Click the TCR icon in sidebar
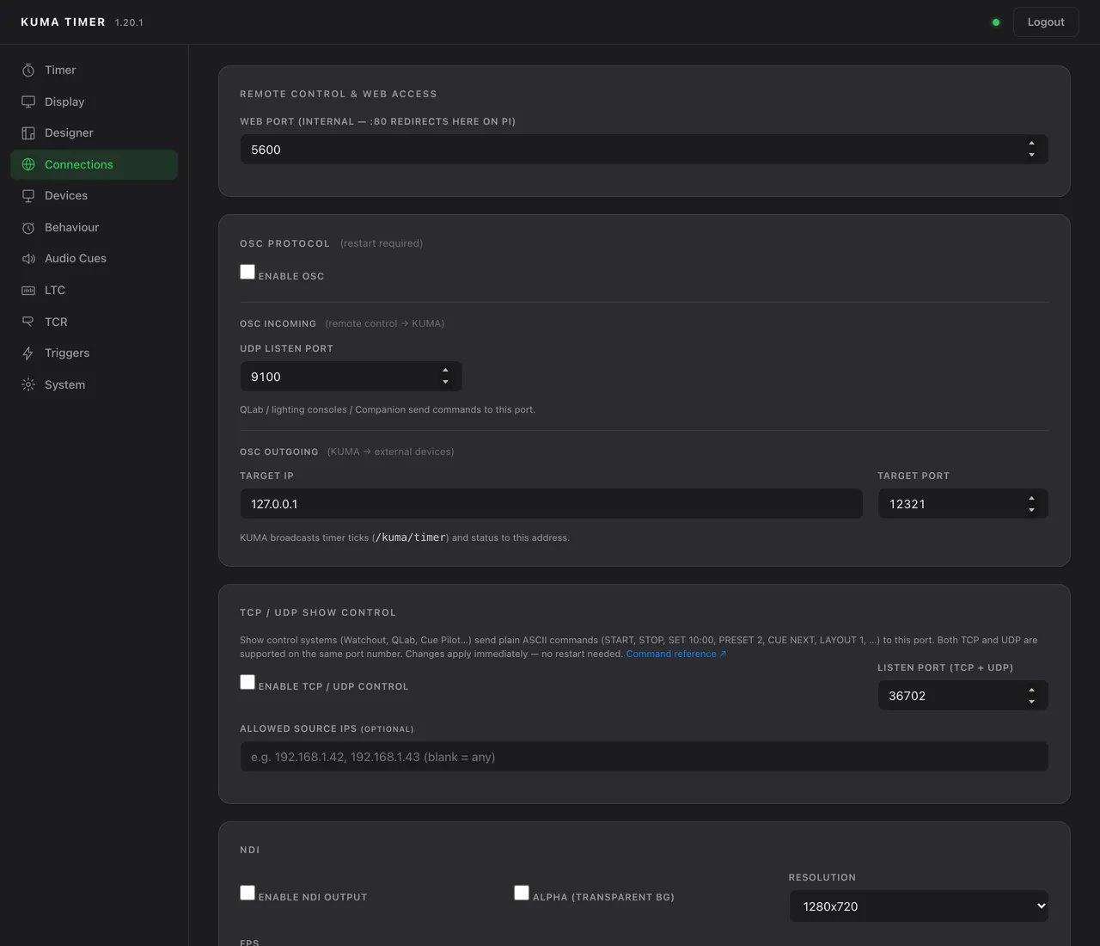The width and height of the screenshot is (1100, 946). click(28, 322)
